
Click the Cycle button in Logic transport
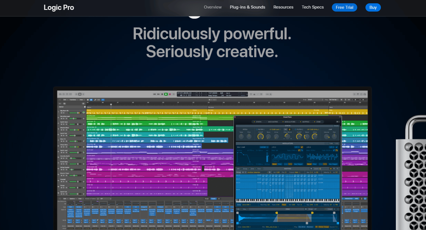point(174,94)
